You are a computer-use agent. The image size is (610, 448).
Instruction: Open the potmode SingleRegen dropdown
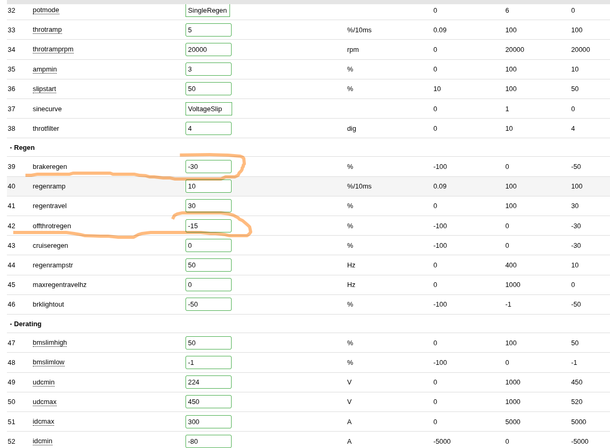(x=208, y=10)
